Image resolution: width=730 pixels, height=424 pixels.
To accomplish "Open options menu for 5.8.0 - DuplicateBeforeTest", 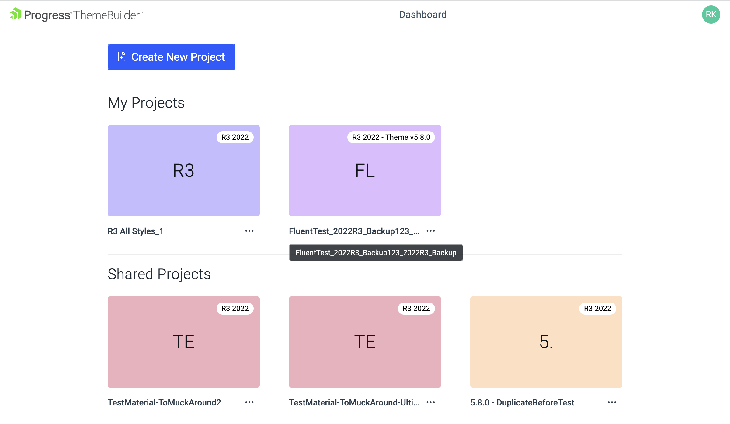I will pyautogui.click(x=612, y=402).
